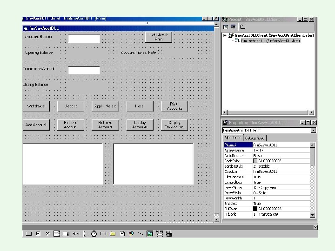335x251 pixels.
Task: Select the ControlBox property row
Action: tap(267, 182)
